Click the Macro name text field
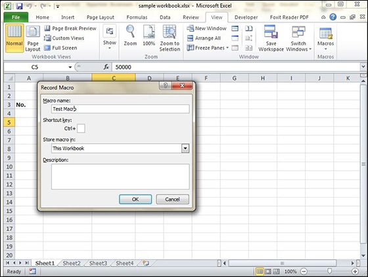 [120, 109]
